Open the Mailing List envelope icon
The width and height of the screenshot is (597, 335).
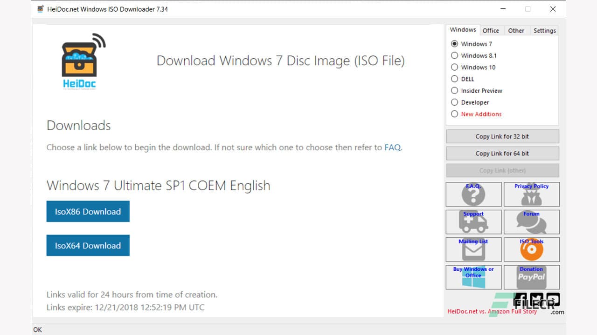tap(473, 249)
